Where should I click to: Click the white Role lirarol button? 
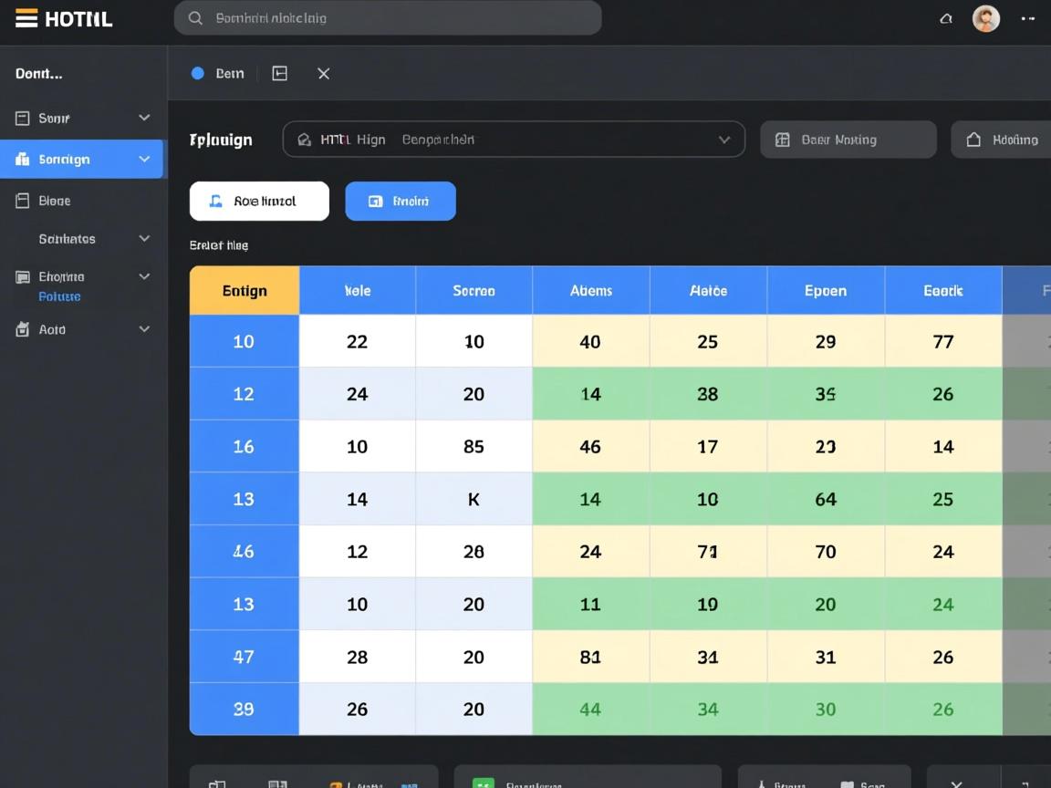259,201
